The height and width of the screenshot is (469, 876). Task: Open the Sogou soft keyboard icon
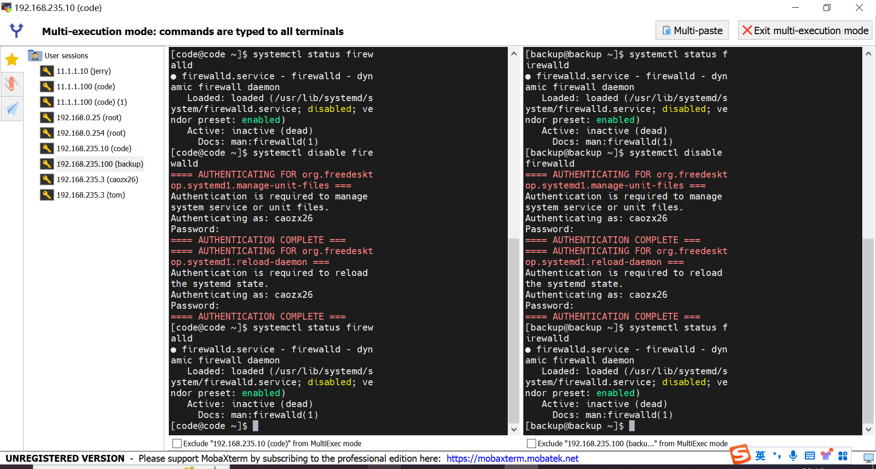click(810, 456)
